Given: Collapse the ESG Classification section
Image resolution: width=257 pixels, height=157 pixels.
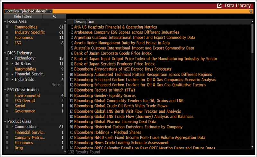Looking at the screenshot, I should tap(5, 90).
